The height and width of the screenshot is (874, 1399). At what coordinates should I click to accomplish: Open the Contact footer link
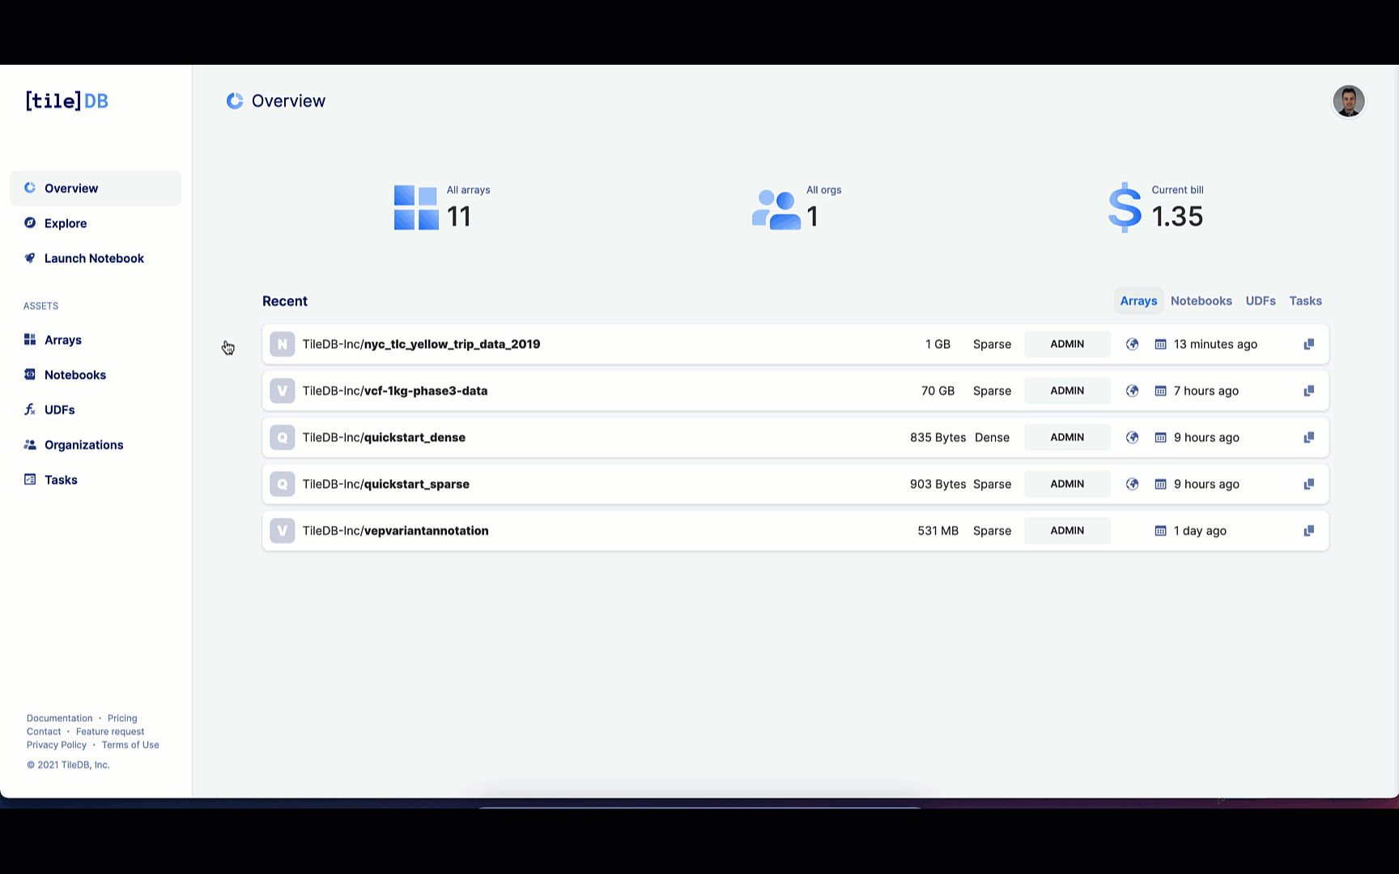[44, 732]
